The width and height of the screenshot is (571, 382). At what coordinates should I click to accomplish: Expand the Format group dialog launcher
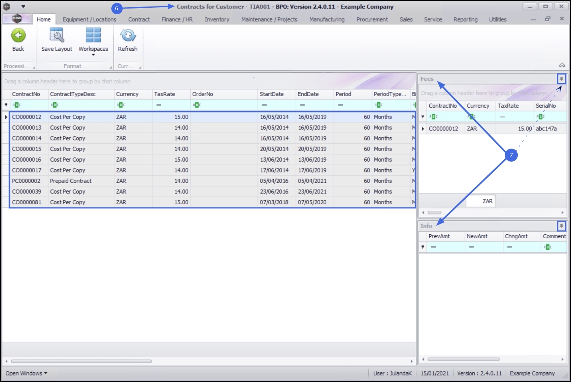click(x=111, y=67)
